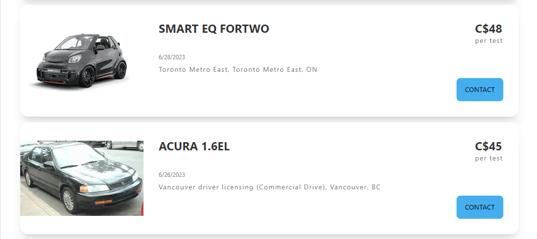Click the white strip along the left page edge
Viewport: 537px width, 239px height.
[1, 120]
